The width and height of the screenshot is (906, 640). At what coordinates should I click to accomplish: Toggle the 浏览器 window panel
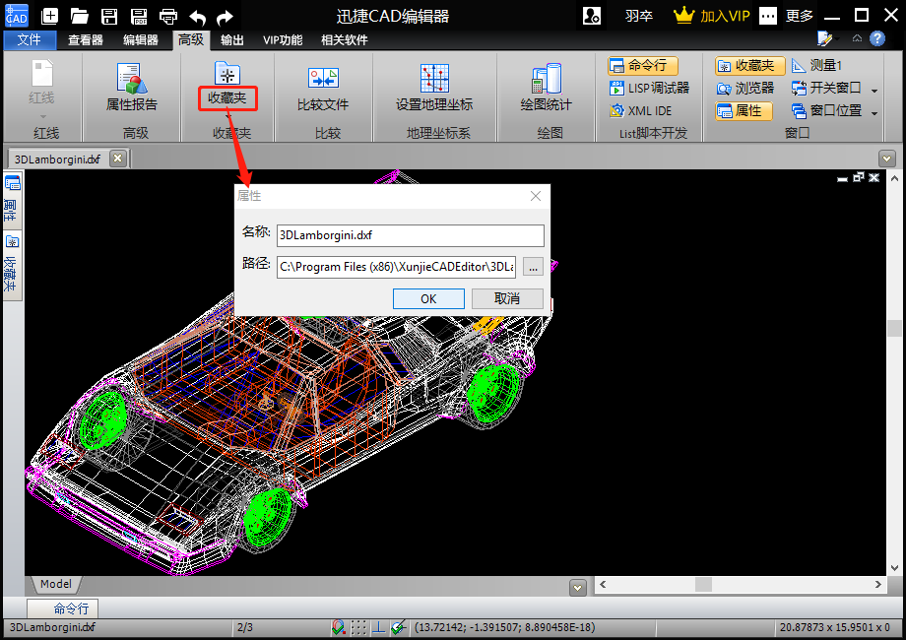(745, 88)
